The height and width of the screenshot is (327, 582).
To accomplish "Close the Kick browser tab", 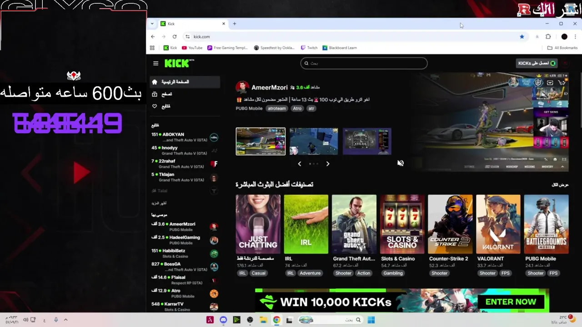I will [x=224, y=24].
